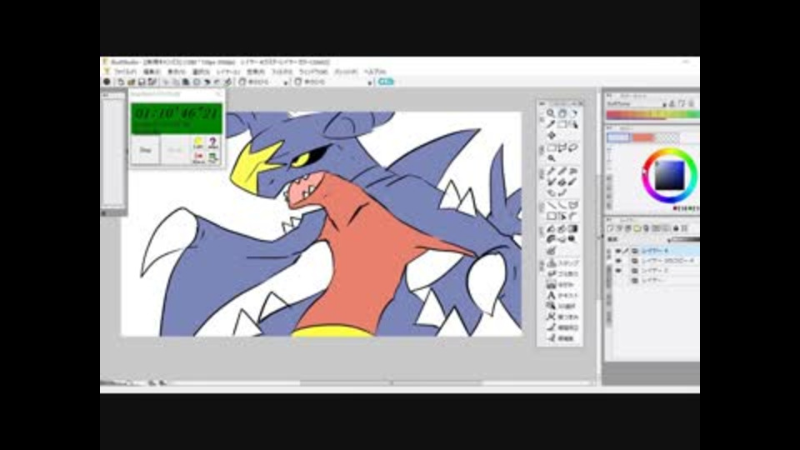Click the new document toolbar icon
Image resolution: width=800 pixels, height=450 pixels.
121,82
